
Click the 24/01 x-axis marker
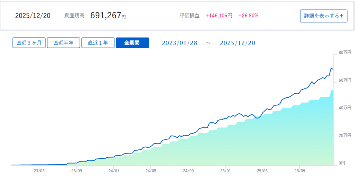click(x=114, y=170)
